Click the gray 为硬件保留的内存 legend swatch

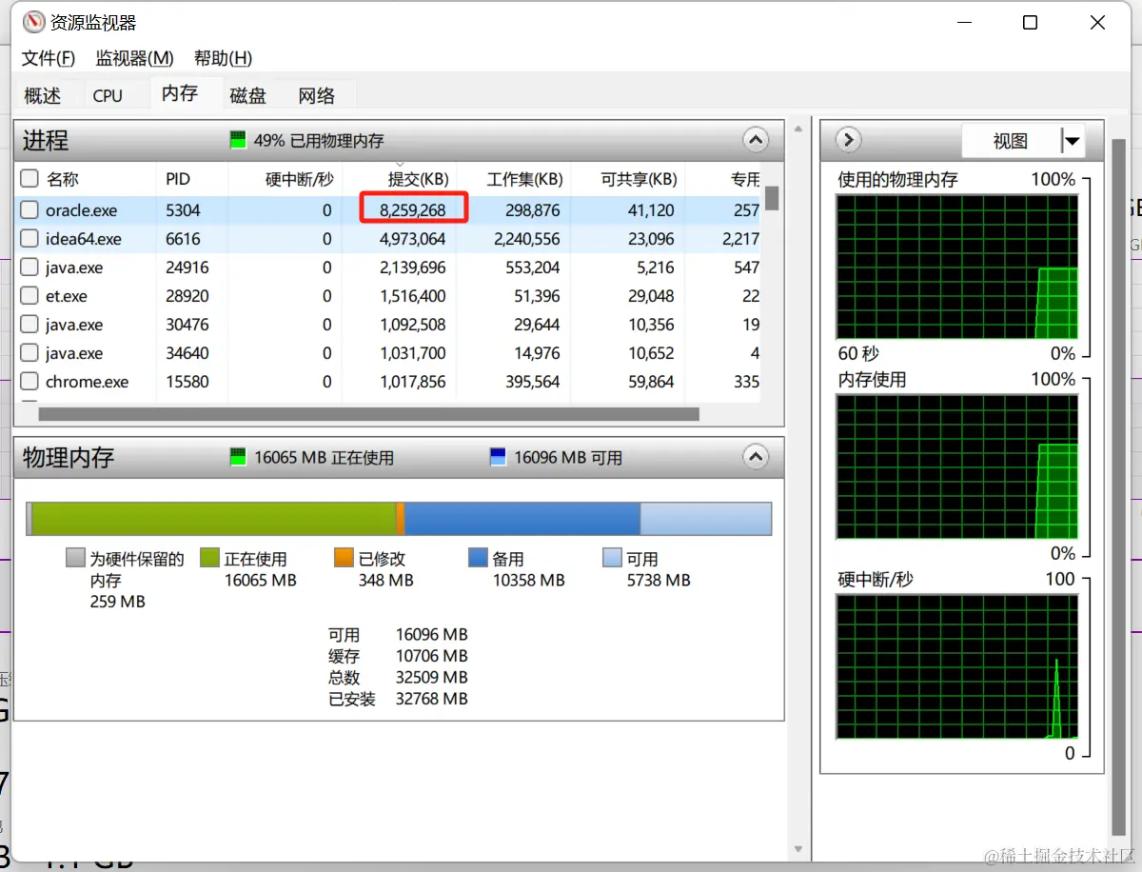(x=75, y=558)
